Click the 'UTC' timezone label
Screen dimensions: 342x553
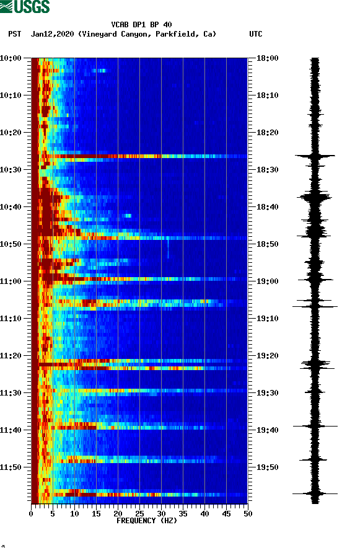(x=256, y=34)
